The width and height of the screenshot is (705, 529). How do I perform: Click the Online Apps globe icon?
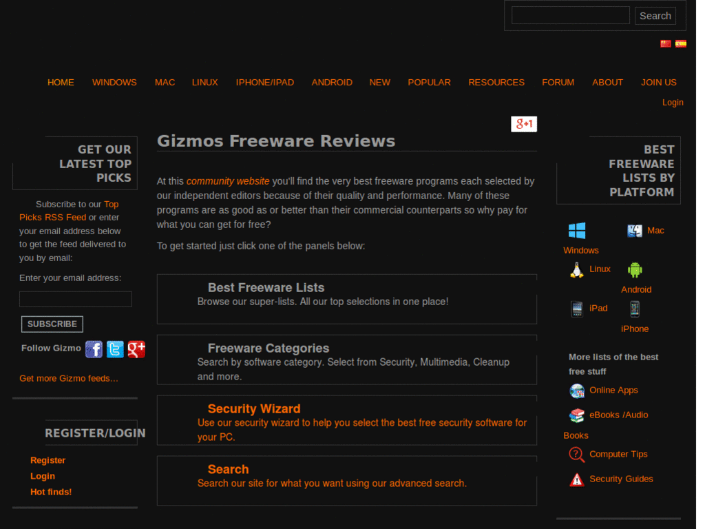[577, 391]
